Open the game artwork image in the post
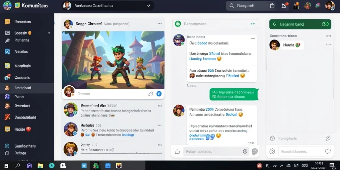 point(113,60)
